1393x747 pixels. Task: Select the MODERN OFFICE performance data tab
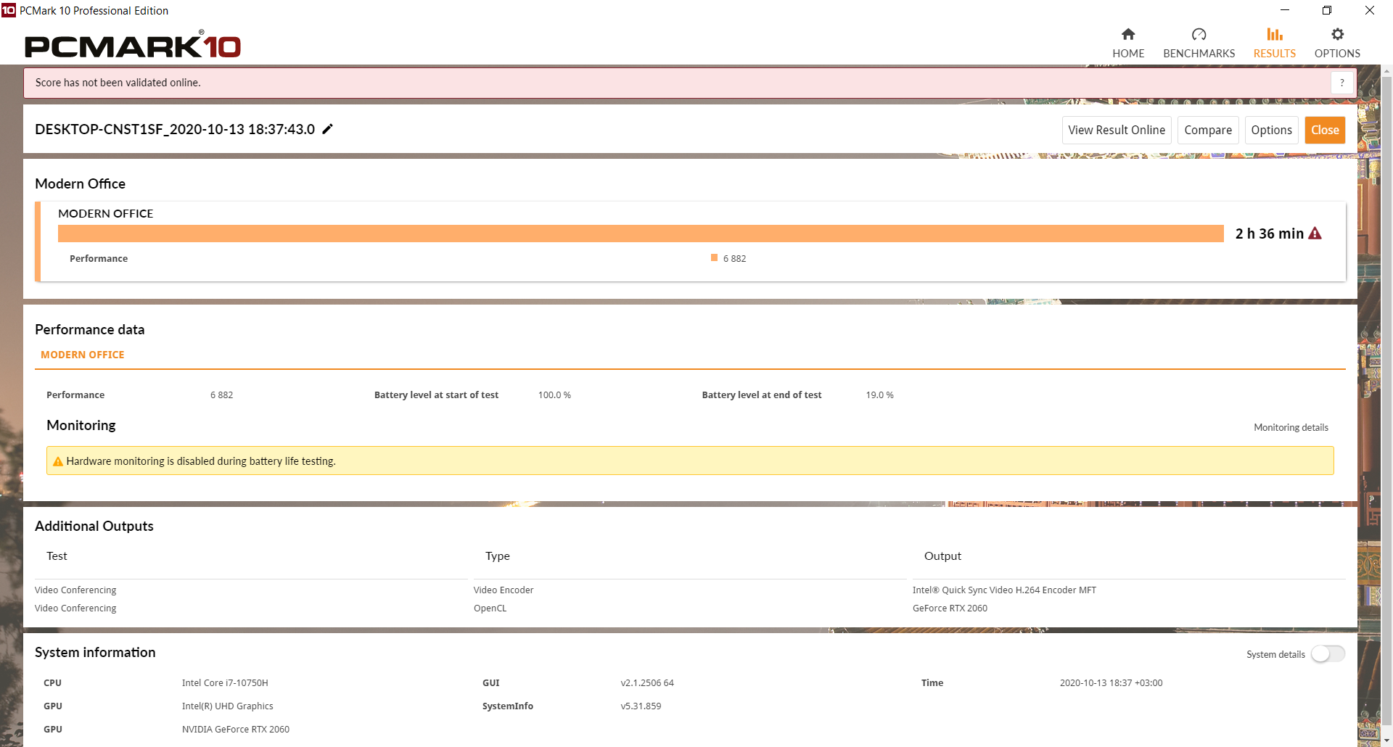coord(83,355)
